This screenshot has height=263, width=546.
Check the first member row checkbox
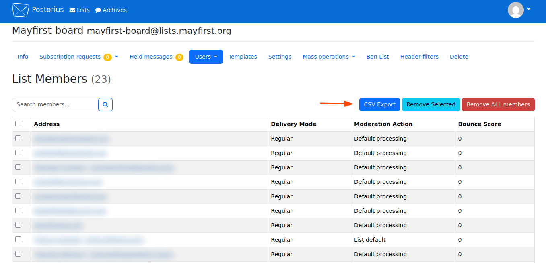coord(18,138)
